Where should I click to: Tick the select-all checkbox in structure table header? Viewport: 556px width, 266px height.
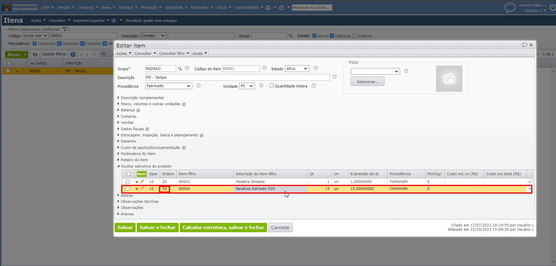click(x=129, y=174)
